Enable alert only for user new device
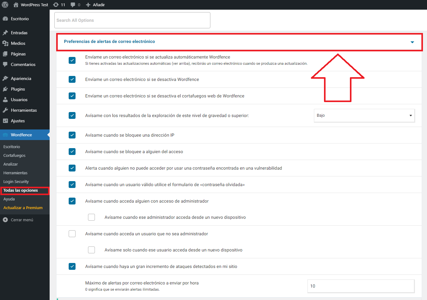 click(91, 250)
